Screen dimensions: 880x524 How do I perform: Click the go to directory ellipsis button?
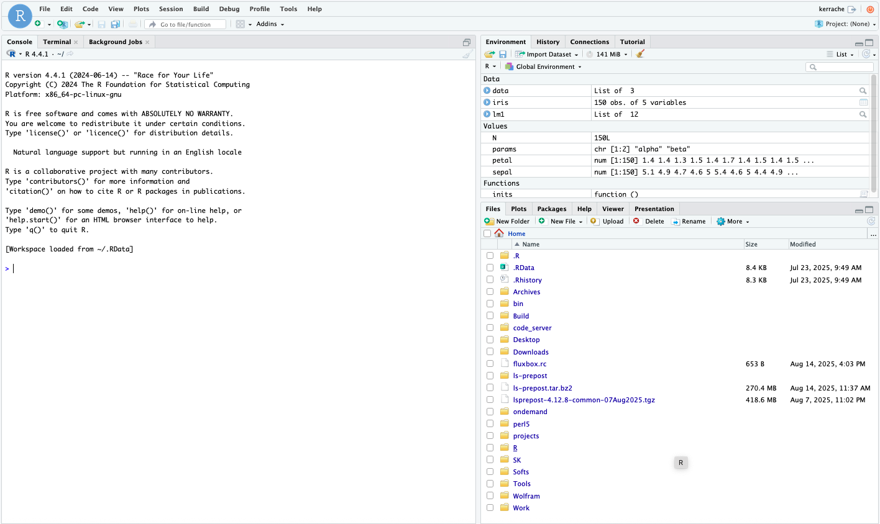click(x=873, y=234)
